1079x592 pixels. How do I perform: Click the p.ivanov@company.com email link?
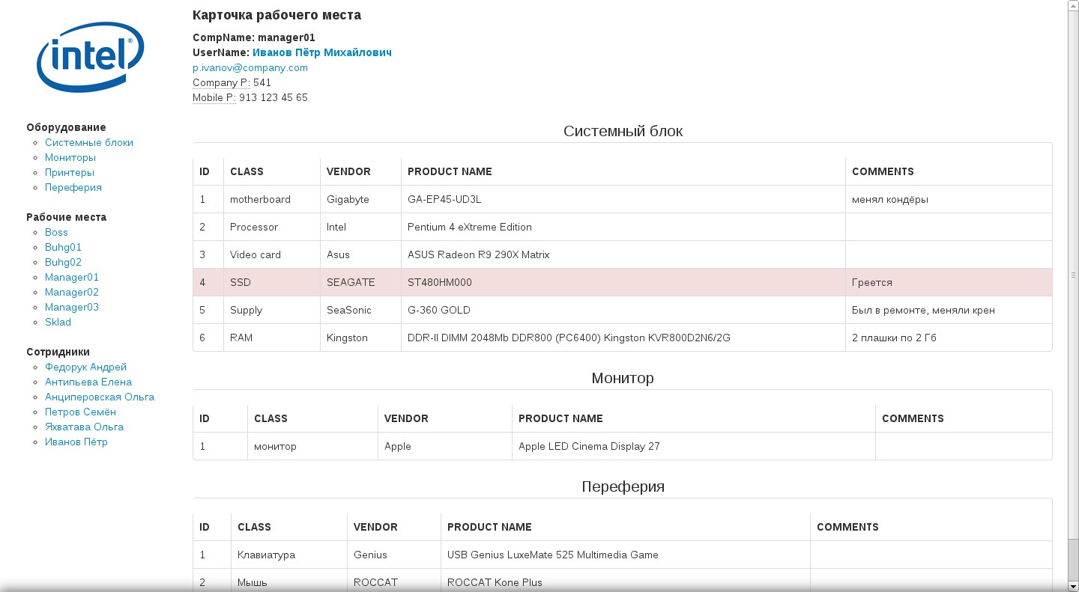(x=250, y=67)
